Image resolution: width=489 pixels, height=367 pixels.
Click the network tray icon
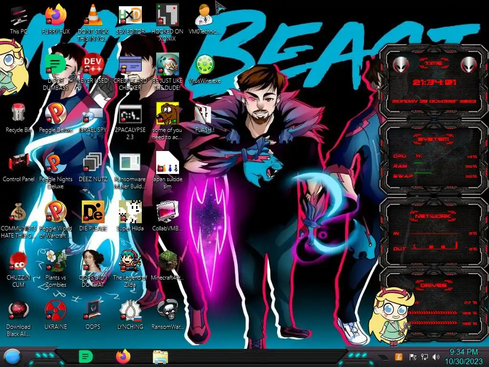424,356
